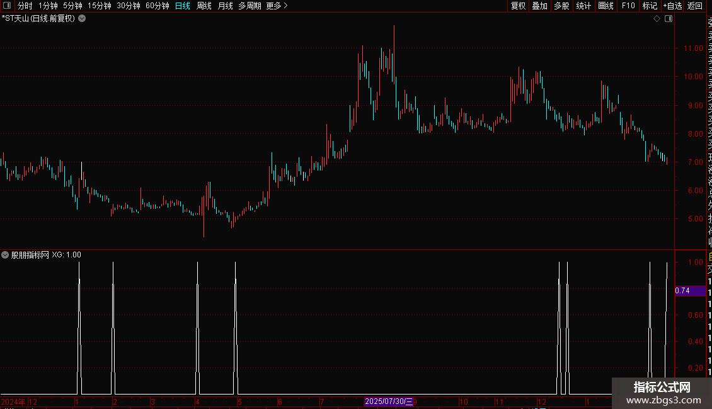Click the 2024年 label on time axis
Image resolution: width=712 pixels, height=409 pixels.
pos(13,401)
